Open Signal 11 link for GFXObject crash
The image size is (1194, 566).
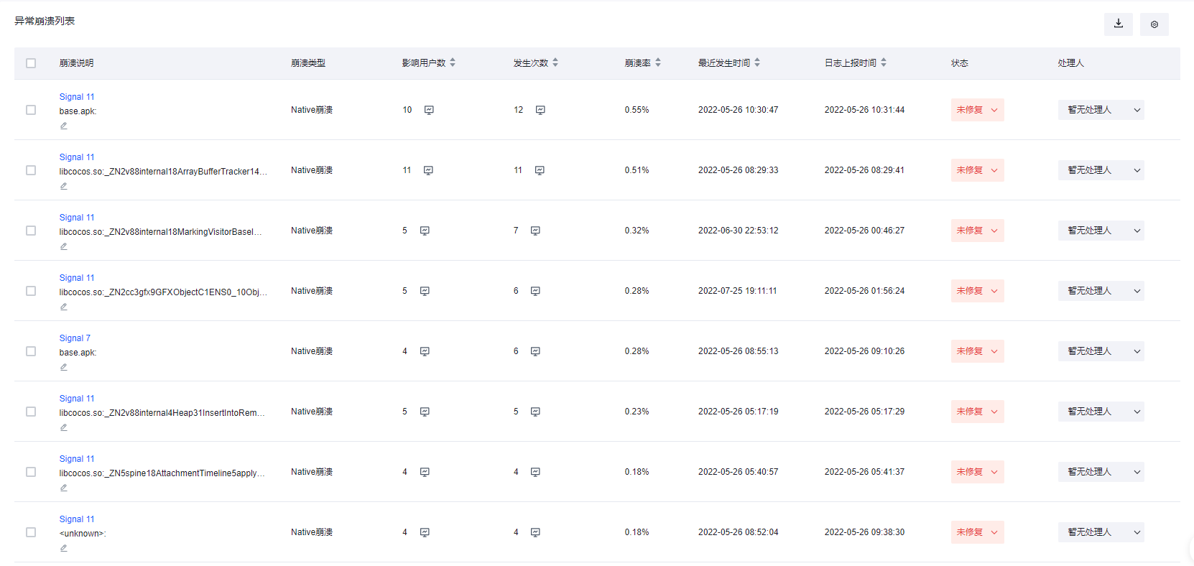pos(77,278)
